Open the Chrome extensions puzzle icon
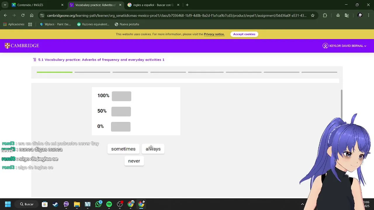374x210 pixels. click(325, 15)
